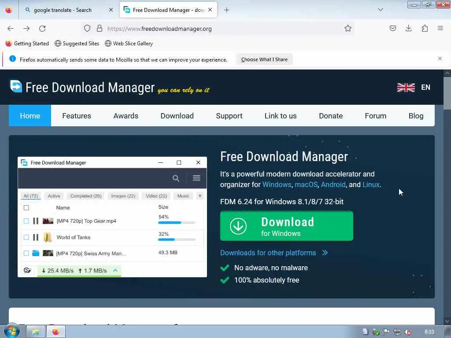The height and width of the screenshot is (338, 451).
Task: Open the Download navigation item
Action: (x=177, y=116)
